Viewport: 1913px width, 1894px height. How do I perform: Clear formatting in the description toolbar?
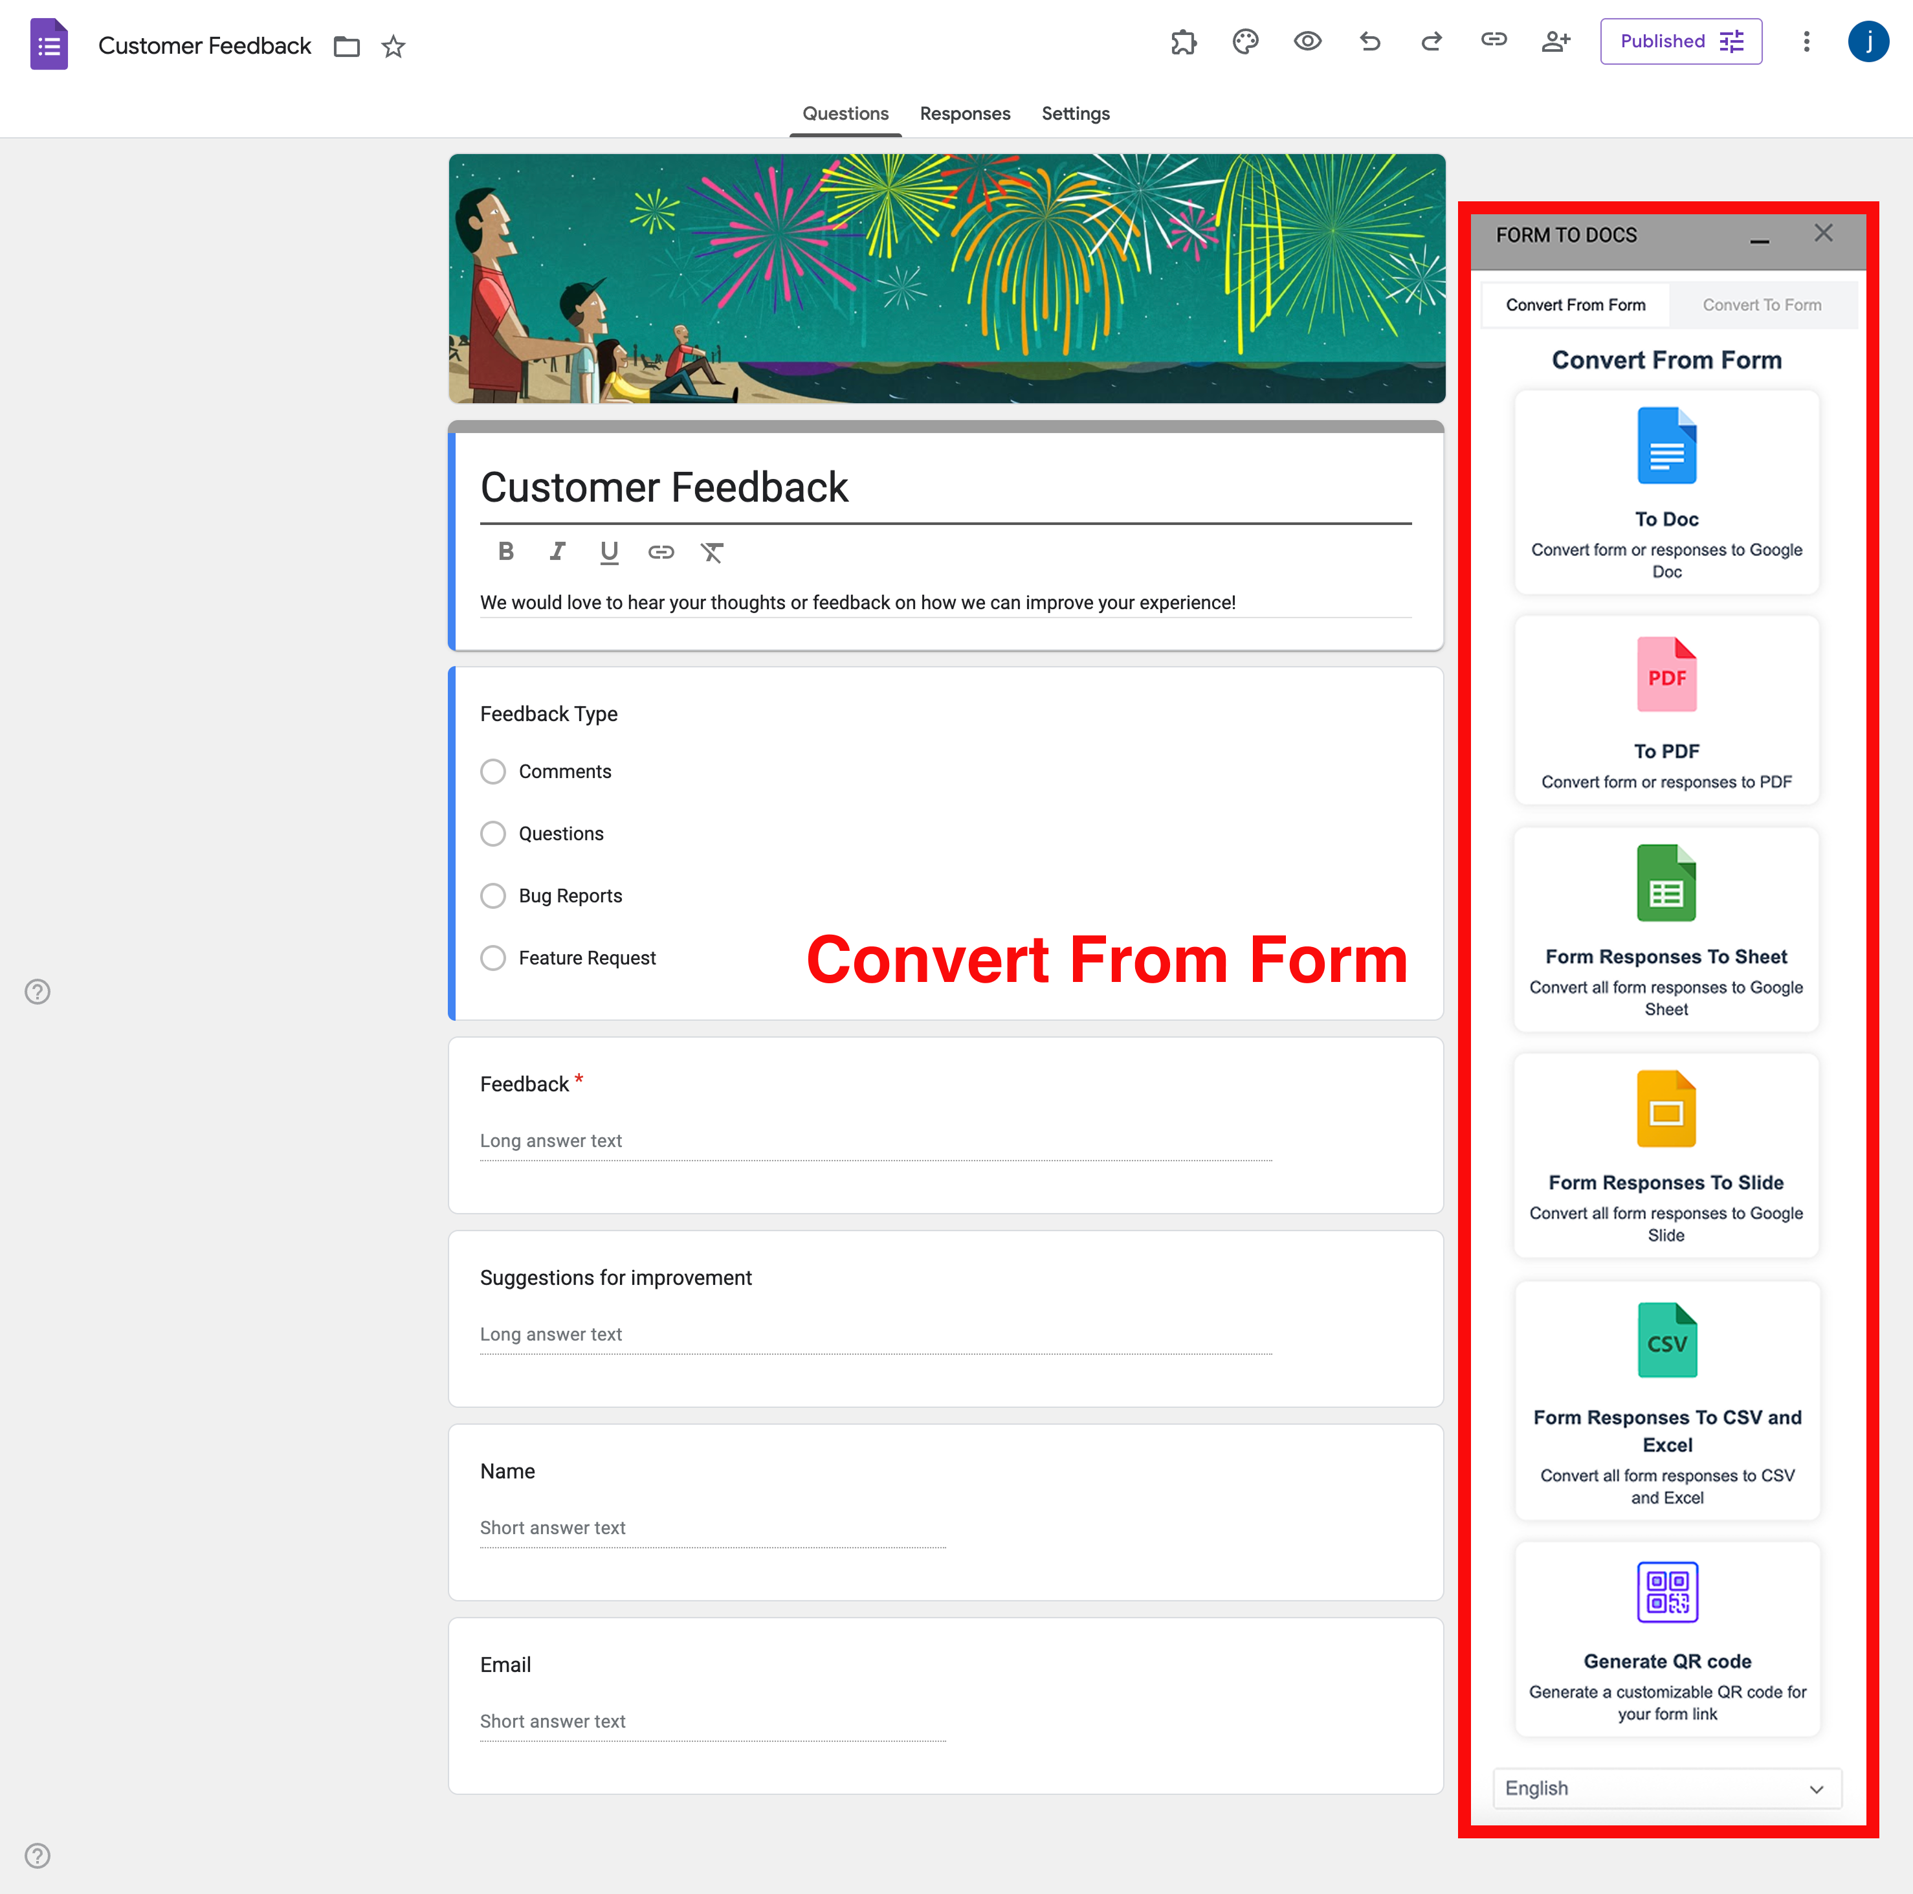(712, 551)
